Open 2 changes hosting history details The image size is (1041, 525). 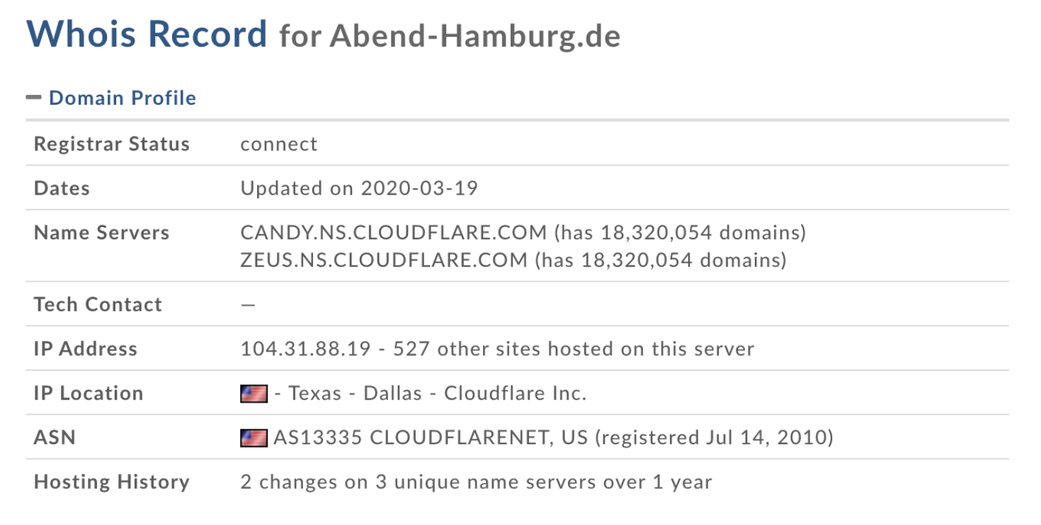(x=476, y=483)
